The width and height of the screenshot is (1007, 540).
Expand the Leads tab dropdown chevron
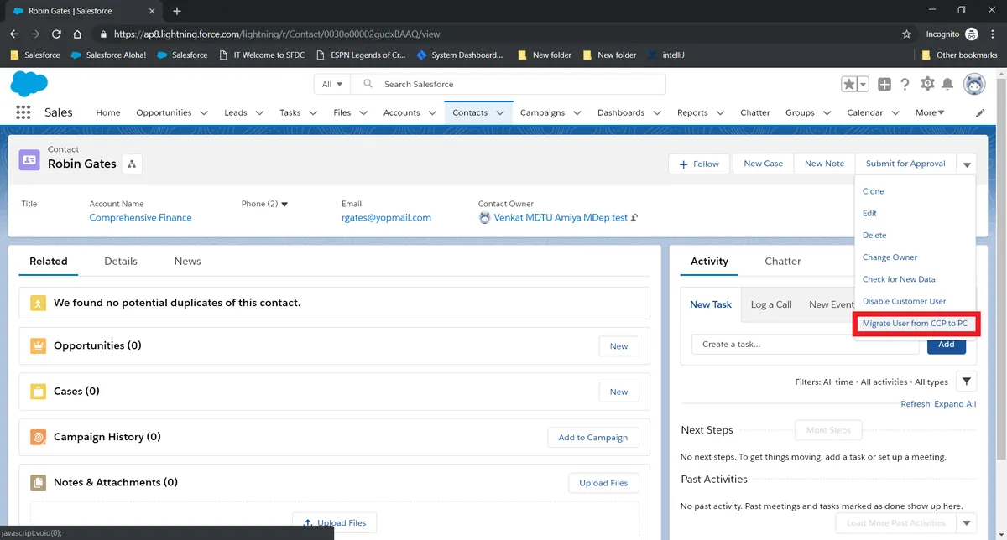[x=259, y=112]
